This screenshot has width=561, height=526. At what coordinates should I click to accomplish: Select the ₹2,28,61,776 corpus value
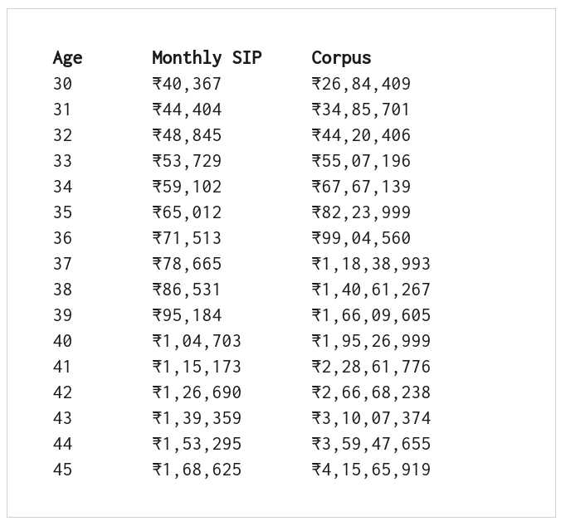(371, 368)
